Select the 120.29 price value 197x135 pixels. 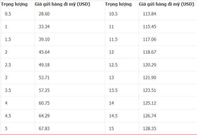(x=149, y=65)
